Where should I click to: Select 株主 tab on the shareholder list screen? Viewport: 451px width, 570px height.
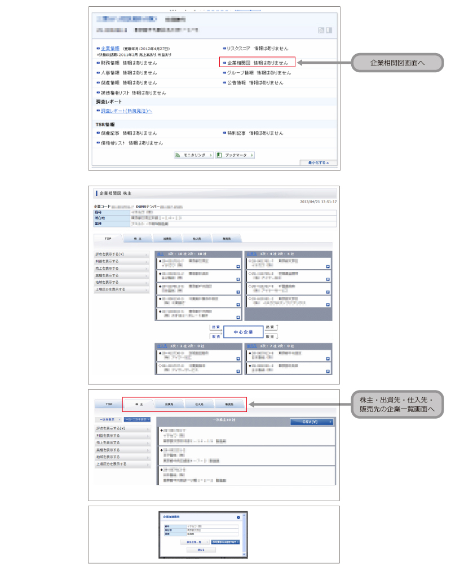pos(139,404)
